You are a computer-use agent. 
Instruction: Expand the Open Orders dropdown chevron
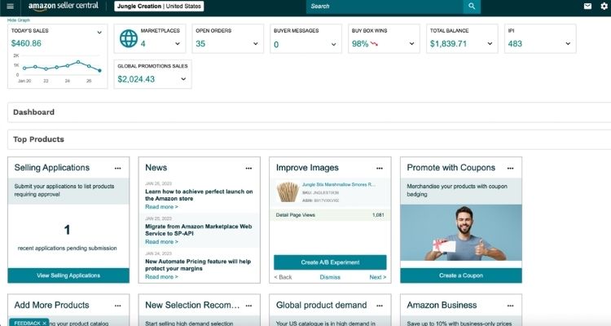point(256,44)
